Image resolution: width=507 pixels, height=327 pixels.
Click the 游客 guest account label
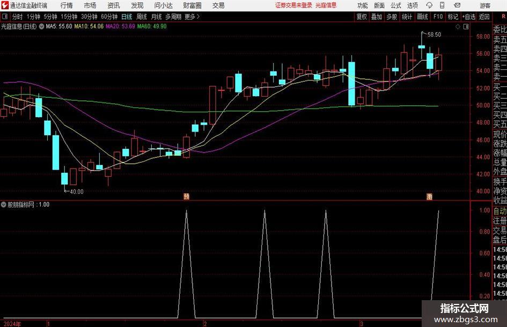(x=484, y=5)
